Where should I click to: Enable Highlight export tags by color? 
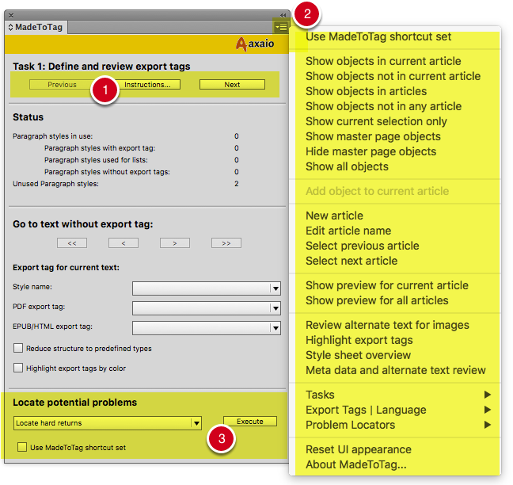18,368
